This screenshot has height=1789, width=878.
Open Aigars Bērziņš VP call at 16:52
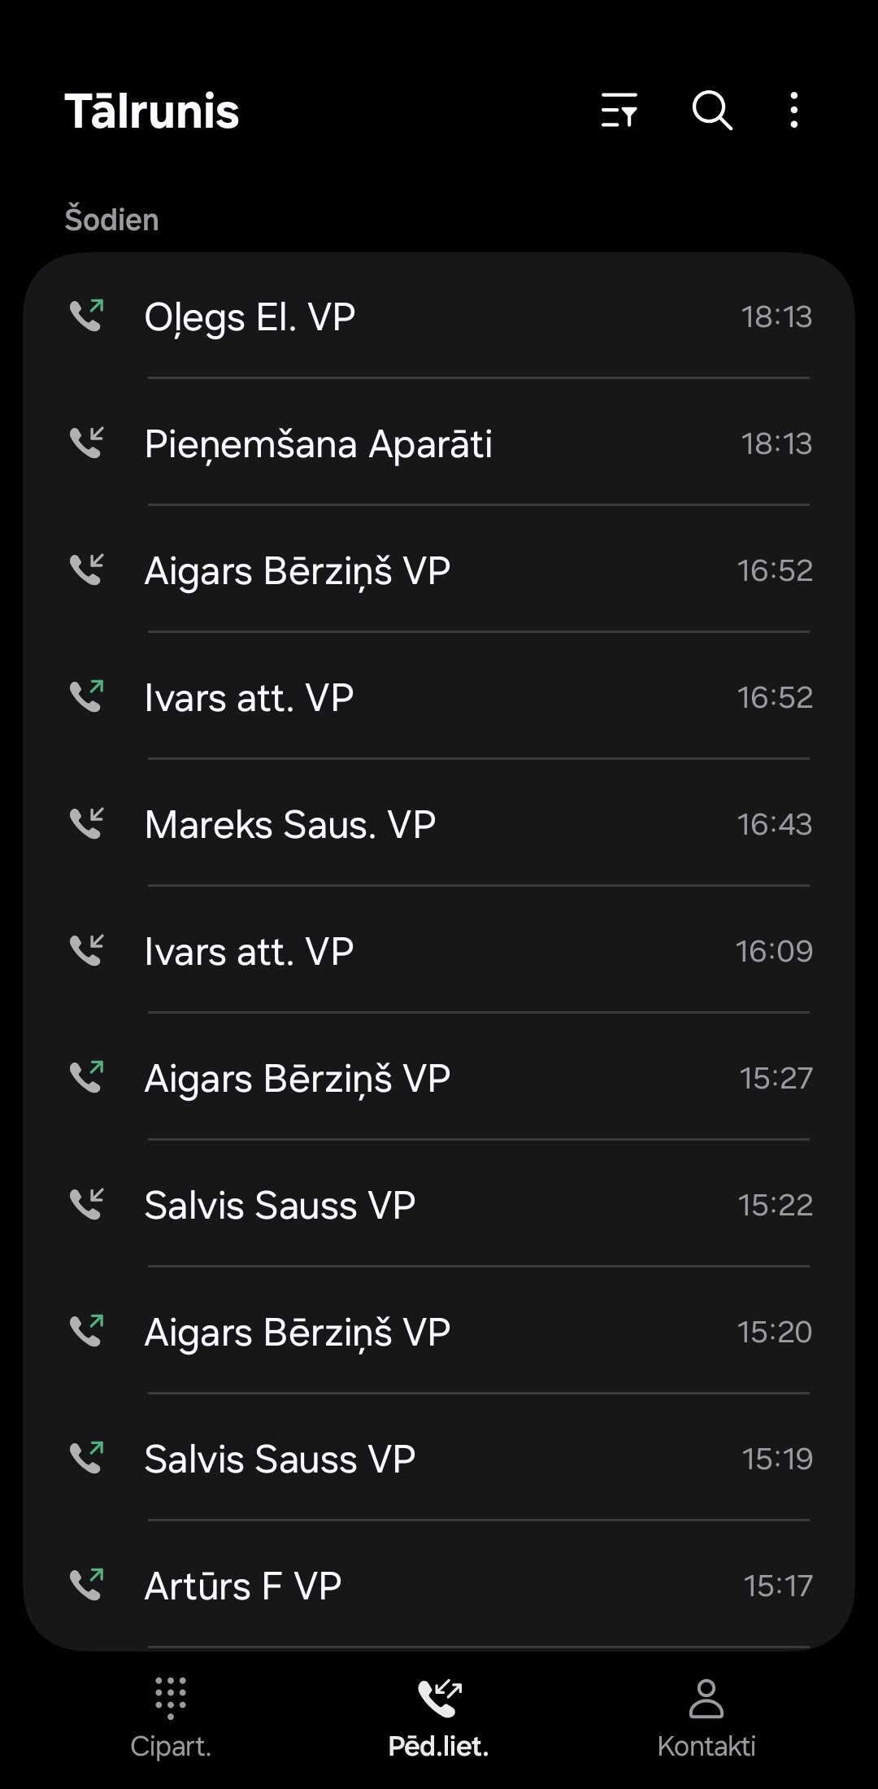click(439, 569)
